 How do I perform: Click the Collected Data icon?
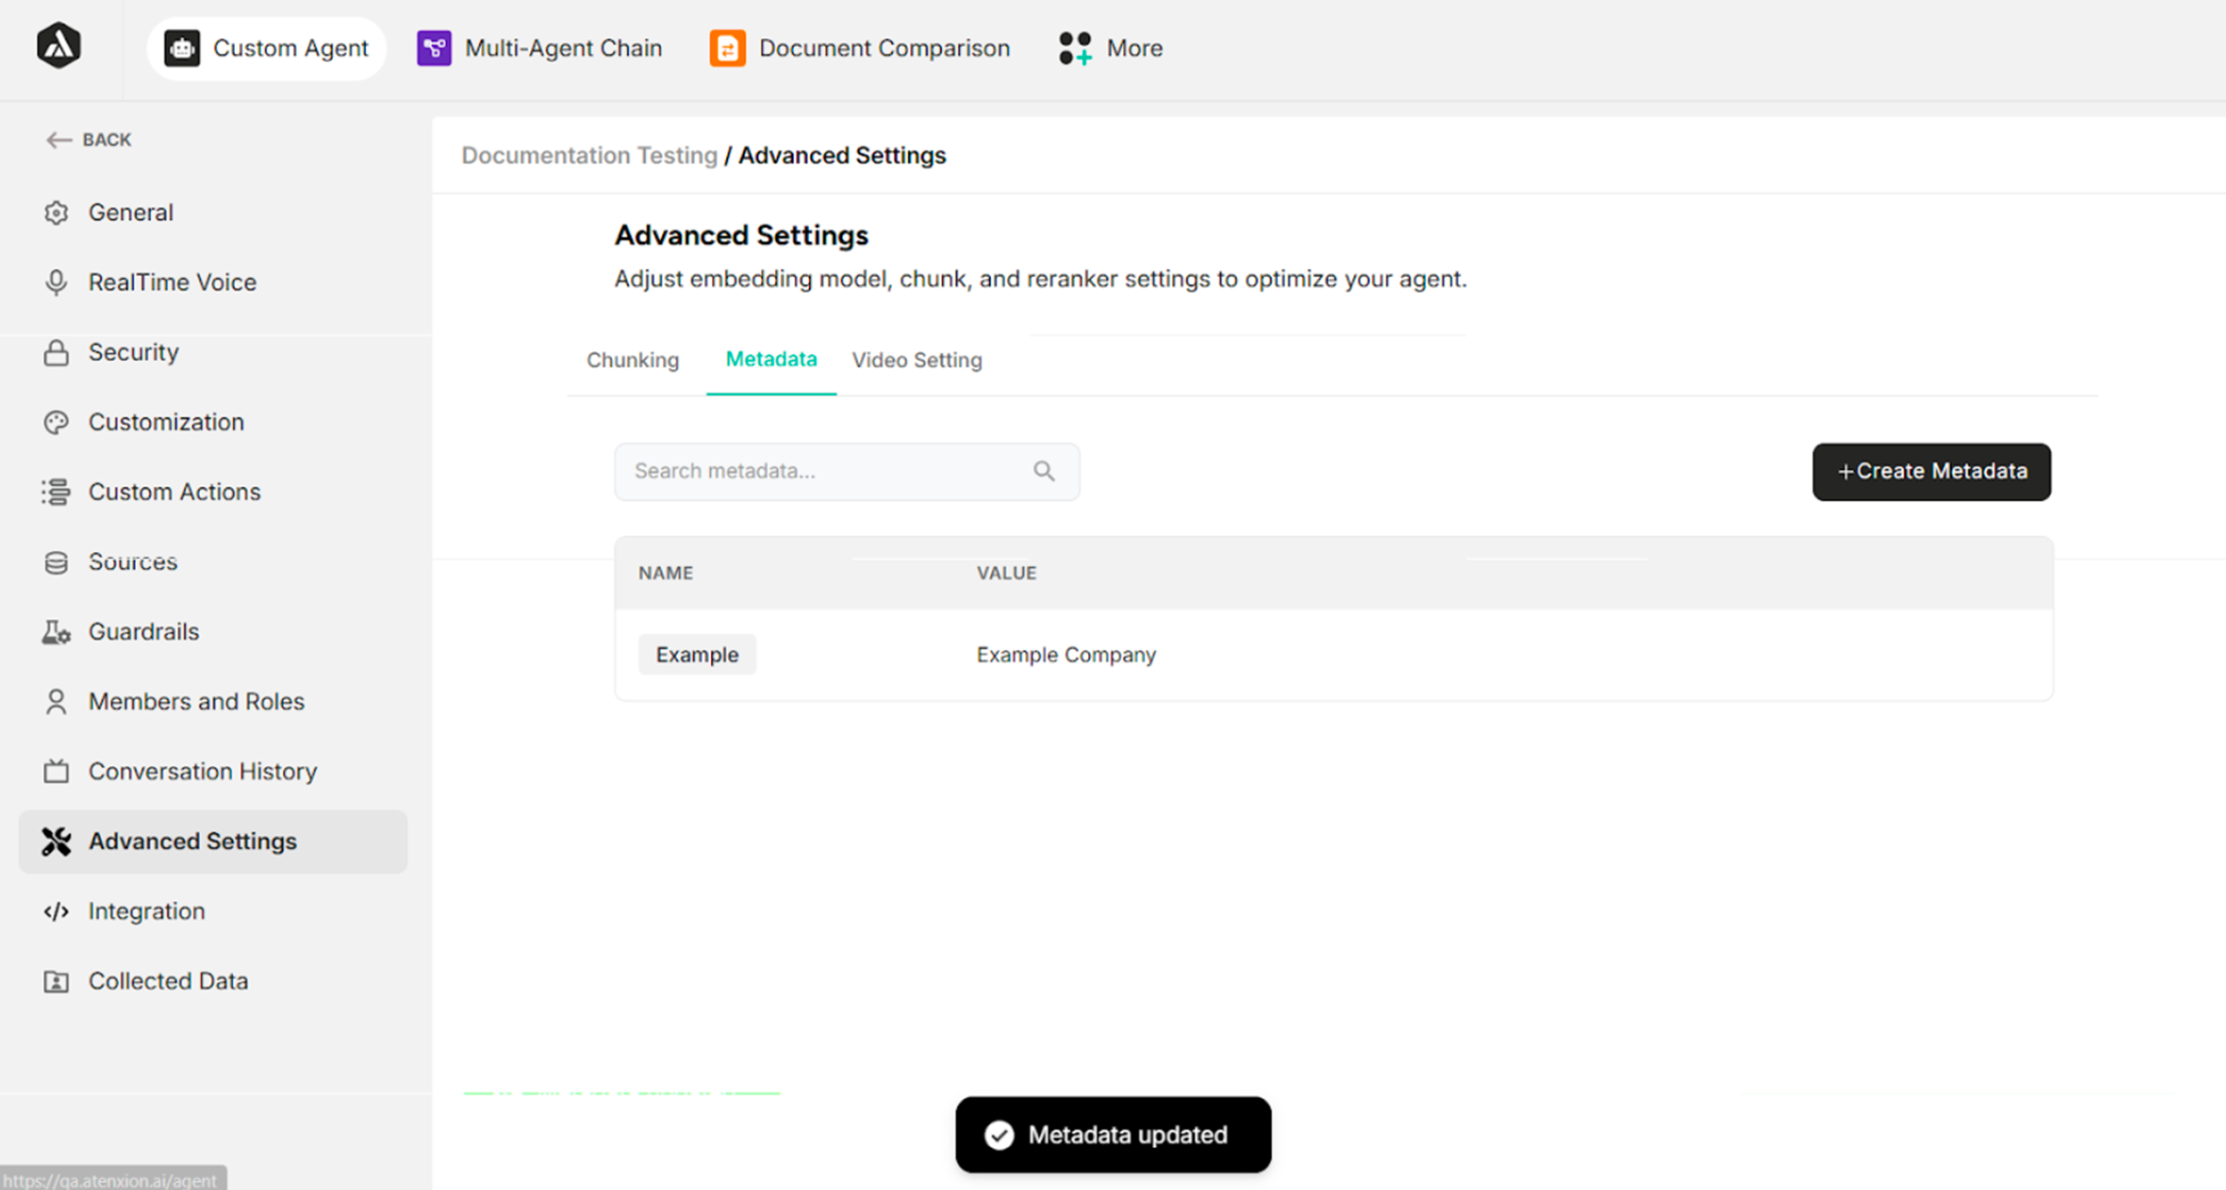click(56, 982)
